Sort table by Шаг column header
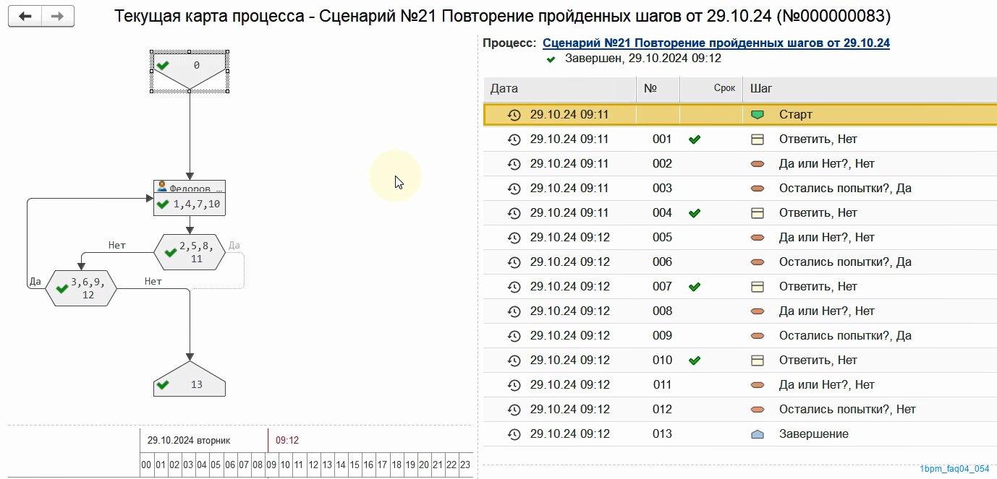997x479 pixels. pos(870,89)
